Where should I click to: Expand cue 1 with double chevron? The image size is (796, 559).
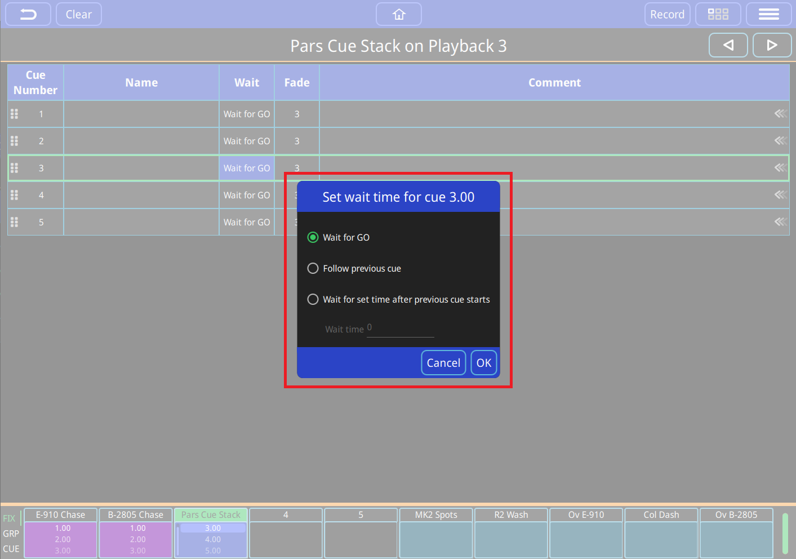pyautogui.click(x=780, y=114)
